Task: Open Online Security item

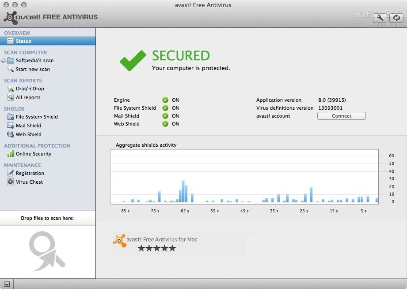Action: point(48,154)
